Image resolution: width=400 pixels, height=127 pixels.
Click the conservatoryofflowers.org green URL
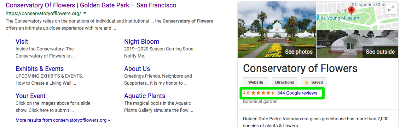coord(44,13)
